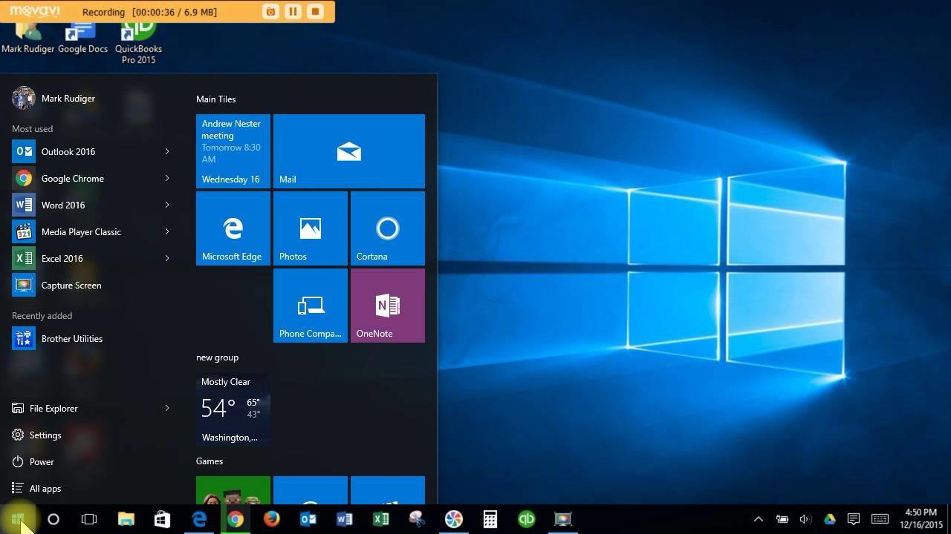
Task: Expand Google Chrome jump list arrow
Action: (x=167, y=178)
